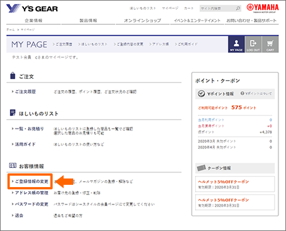Click the 当月利用ポイント label
Viewport: 286px width, 231px height.
click(x=211, y=120)
